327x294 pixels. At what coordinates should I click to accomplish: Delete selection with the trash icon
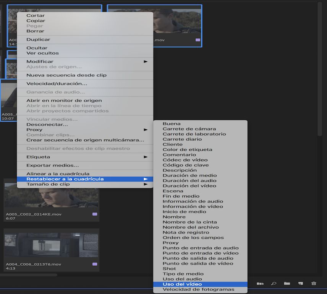pyautogui.click(x=314, y=284)
